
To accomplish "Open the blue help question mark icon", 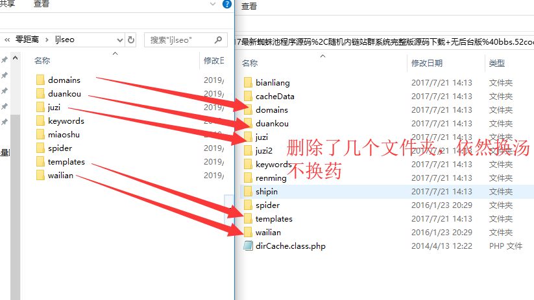I will click(227, 4).
